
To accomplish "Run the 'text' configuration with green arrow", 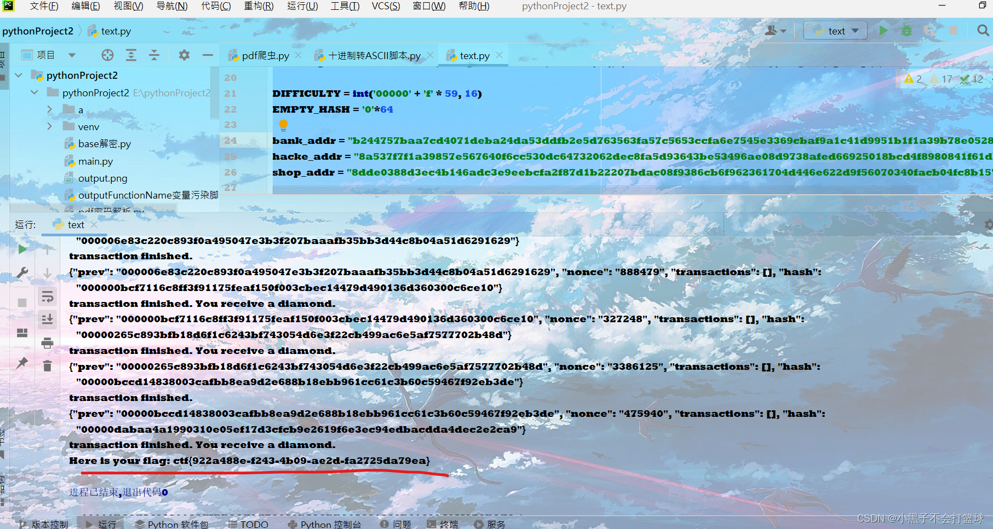I will tap(883, 31).
